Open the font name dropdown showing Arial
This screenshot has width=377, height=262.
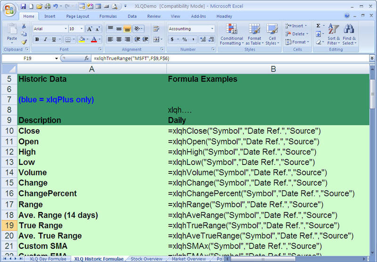[49, 29]
